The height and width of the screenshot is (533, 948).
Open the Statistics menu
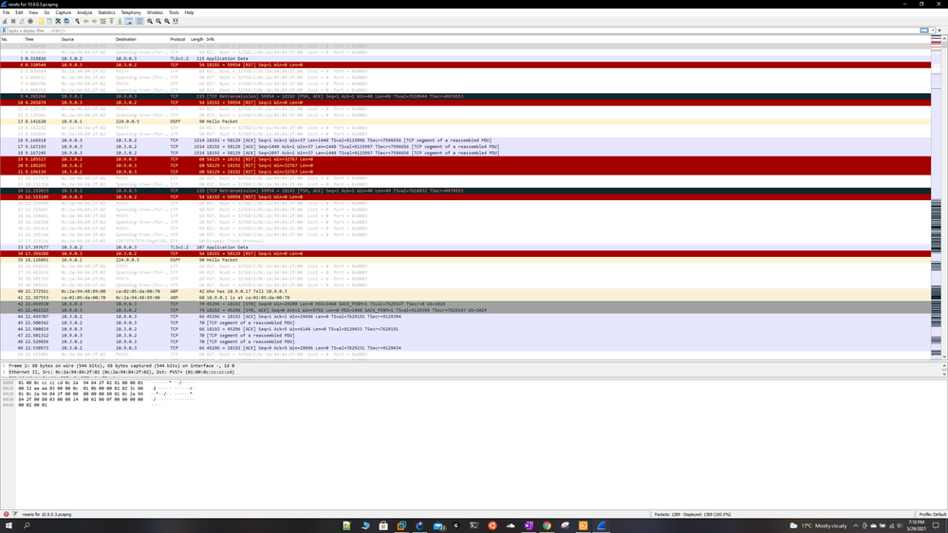[106, 12]
